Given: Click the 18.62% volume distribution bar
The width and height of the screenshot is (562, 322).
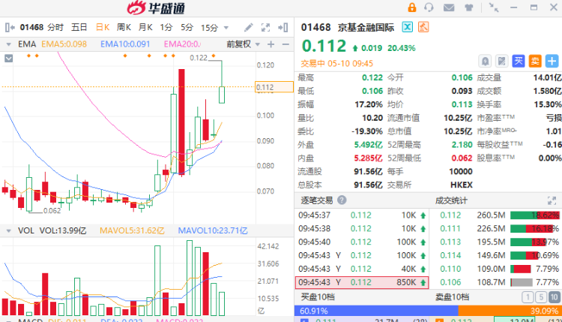Looking at the screenshot, I should [x=534, y=215].
